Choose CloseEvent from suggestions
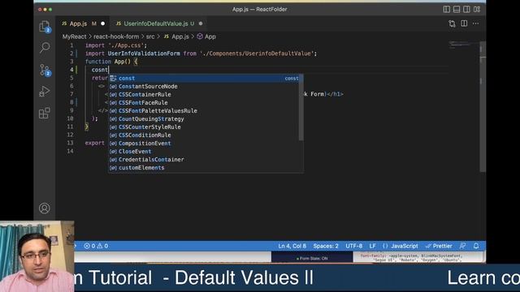 point(204,152)
